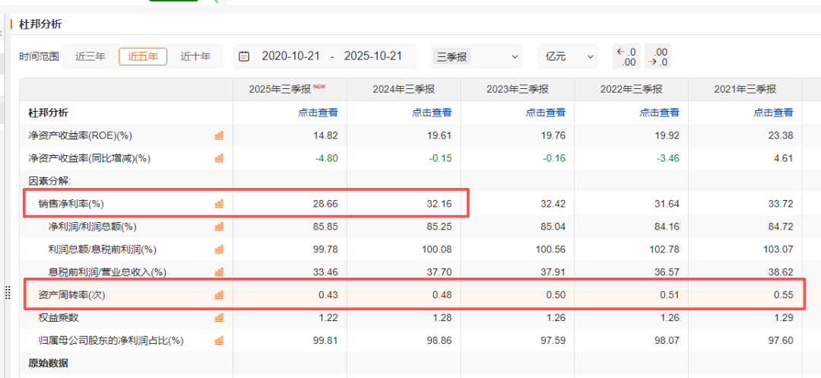This screenshot has height=378, width=821.
Task: Expand the 三季报 report type dropdown
Action: pyautogui.click(x=477, y=56)
